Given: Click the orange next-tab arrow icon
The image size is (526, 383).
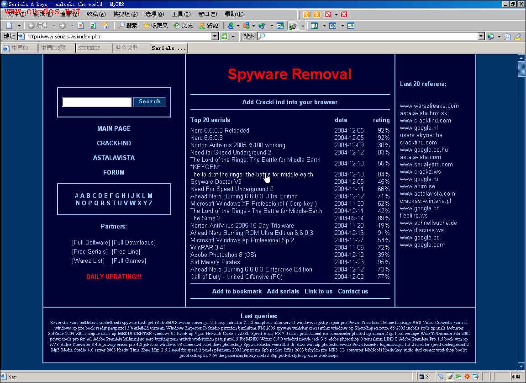Looking at the screenshot, I should click(317, 15).
